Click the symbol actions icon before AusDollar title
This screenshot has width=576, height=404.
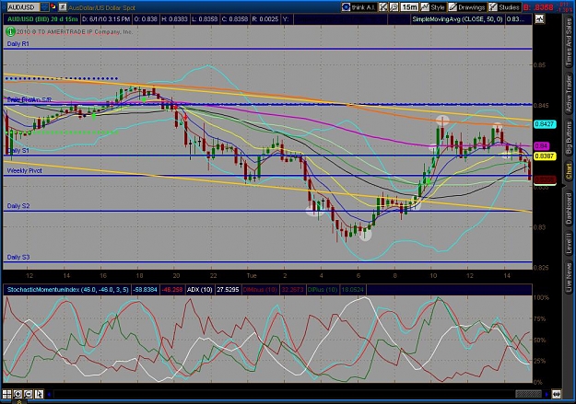(x=63, y=7)
